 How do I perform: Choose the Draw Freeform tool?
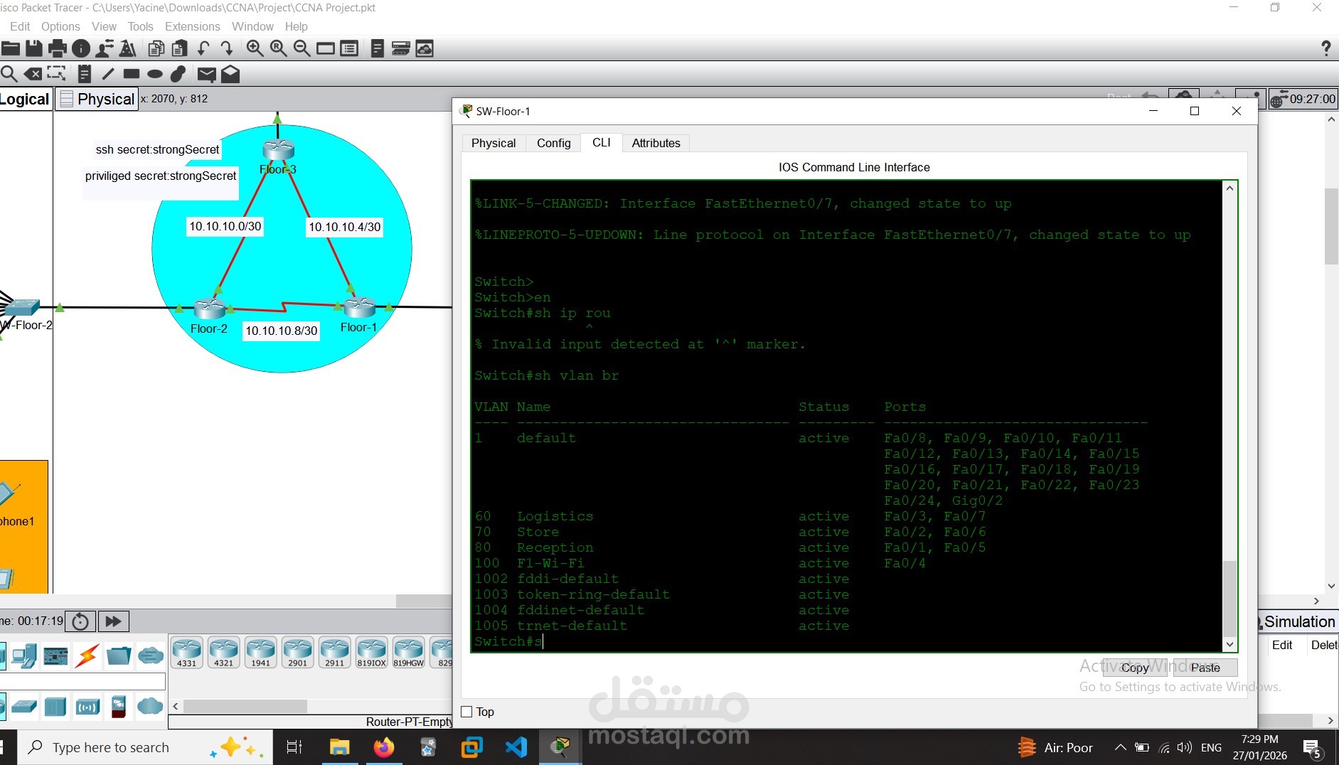[x=178, y=74]
